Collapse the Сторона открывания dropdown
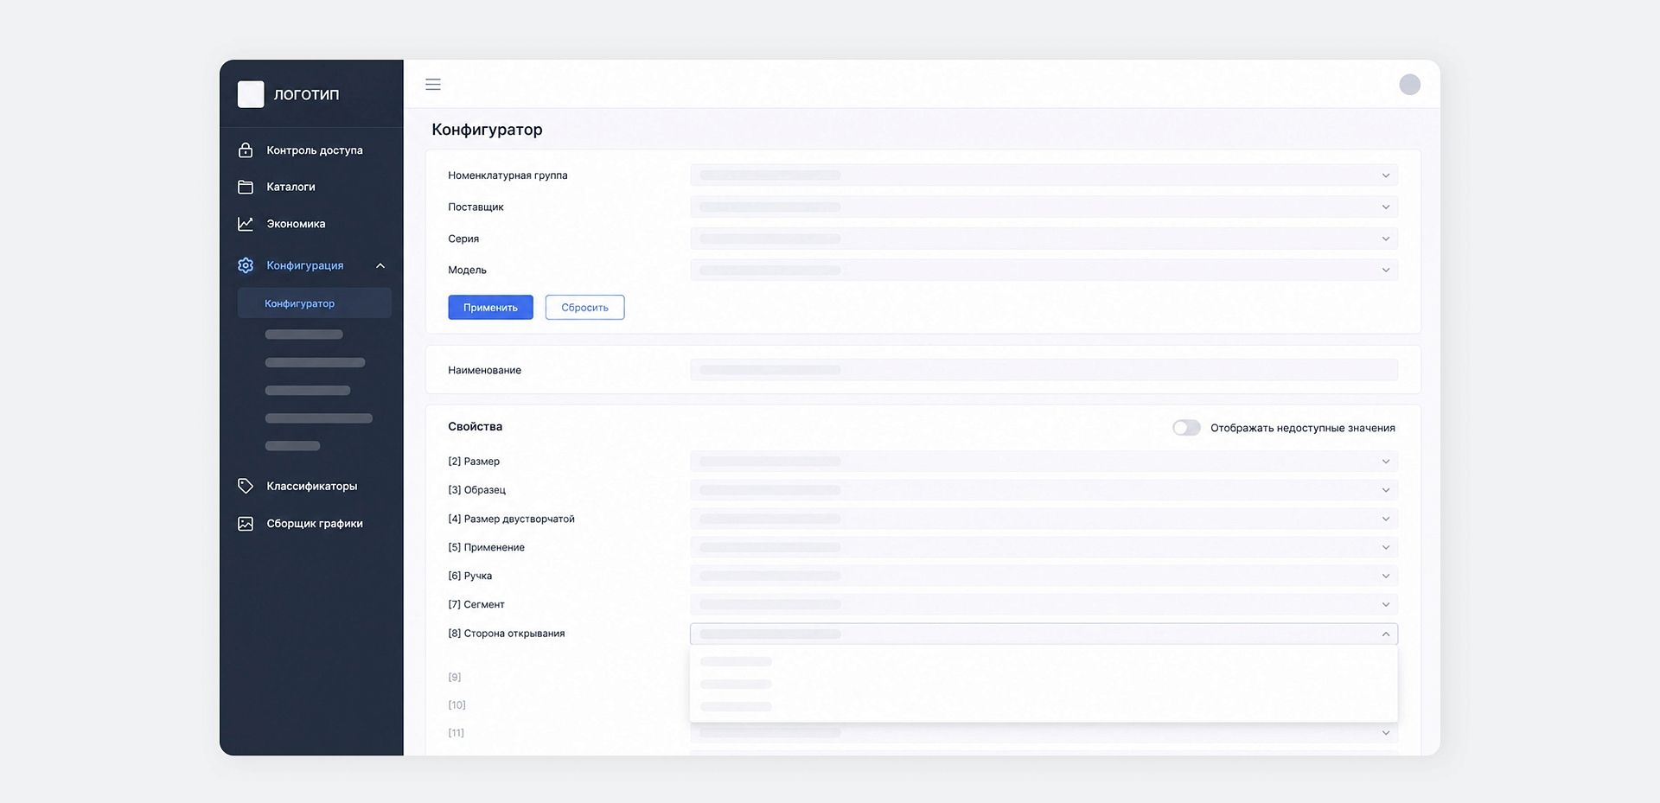Image resolution: width=1660 pixels, height=803 pixels. (x=1385, y=634)
